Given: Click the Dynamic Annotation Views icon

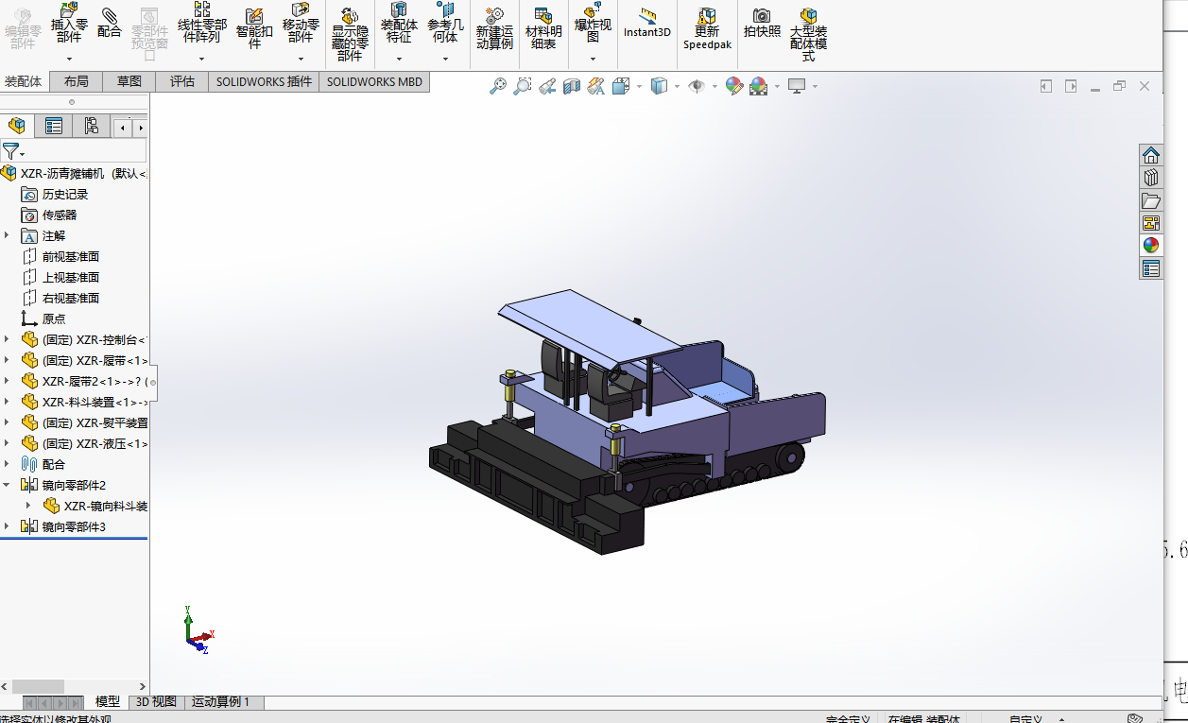Looking at the screenshot, I should (595, 86).
